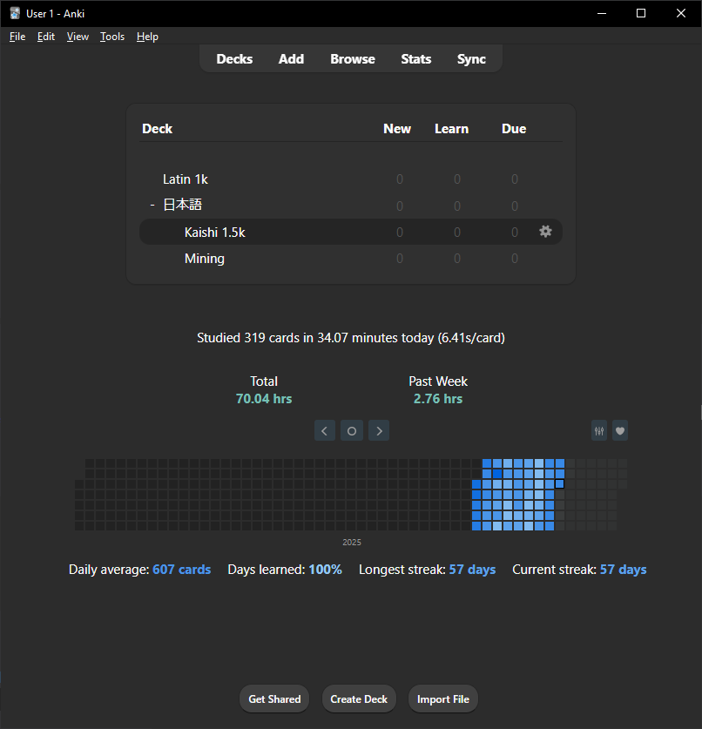Click the Learn column header
Screen dimensions: 702x729
(x=451, y=129)
